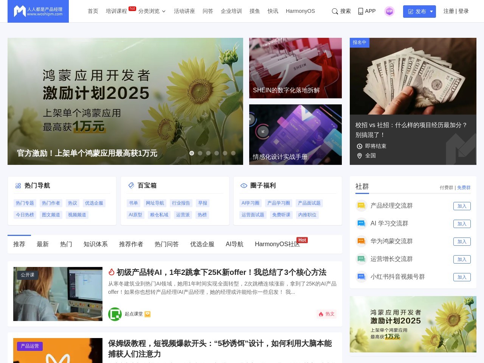
Task: Switch to the third carousel slide dot
Action: (208, 153)
